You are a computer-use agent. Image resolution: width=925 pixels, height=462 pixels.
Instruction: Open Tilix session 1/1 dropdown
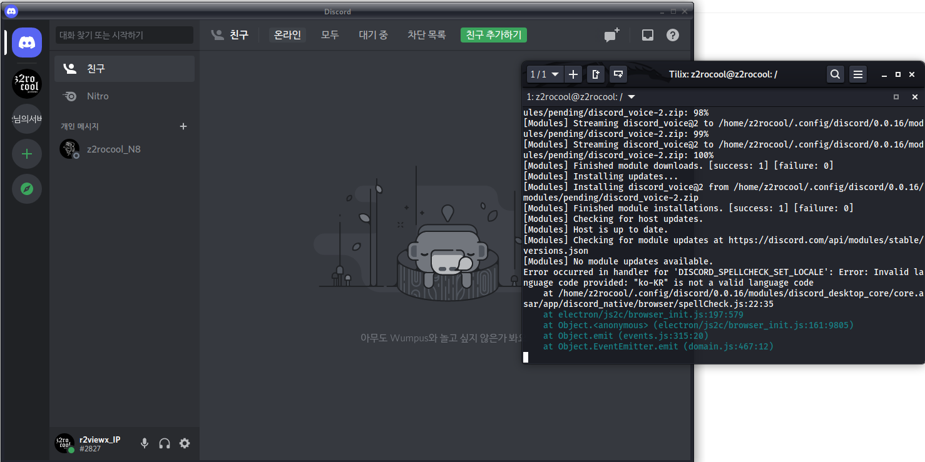click(544, 74)
